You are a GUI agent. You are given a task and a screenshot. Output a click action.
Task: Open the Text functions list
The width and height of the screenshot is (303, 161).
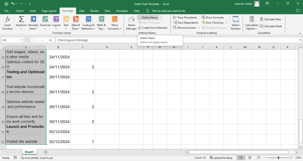pyautogui.click(x=66, y=23)
